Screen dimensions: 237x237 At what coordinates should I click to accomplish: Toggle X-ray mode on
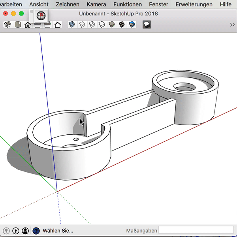[x=72, y=25]
